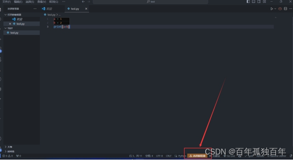Viewport: 293px width, 160px height.
Task: Open notifications bell in status bar
Action: [x=291, y=156]
